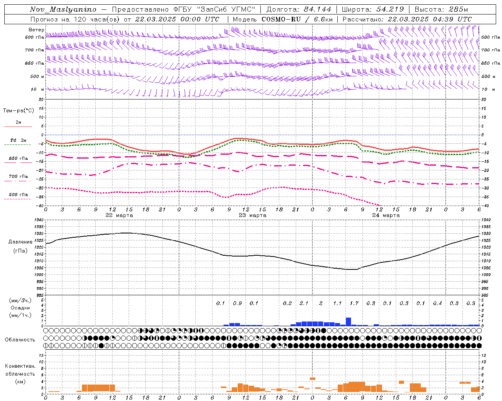Click the 850 гПа temperature legend entry
The image size is (502, 401).
(18, 159)
